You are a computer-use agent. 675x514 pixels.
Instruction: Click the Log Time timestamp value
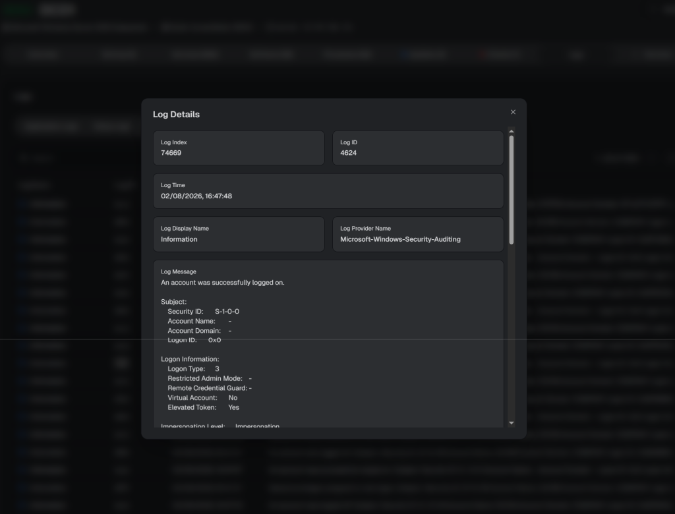[x=196, y=196]
